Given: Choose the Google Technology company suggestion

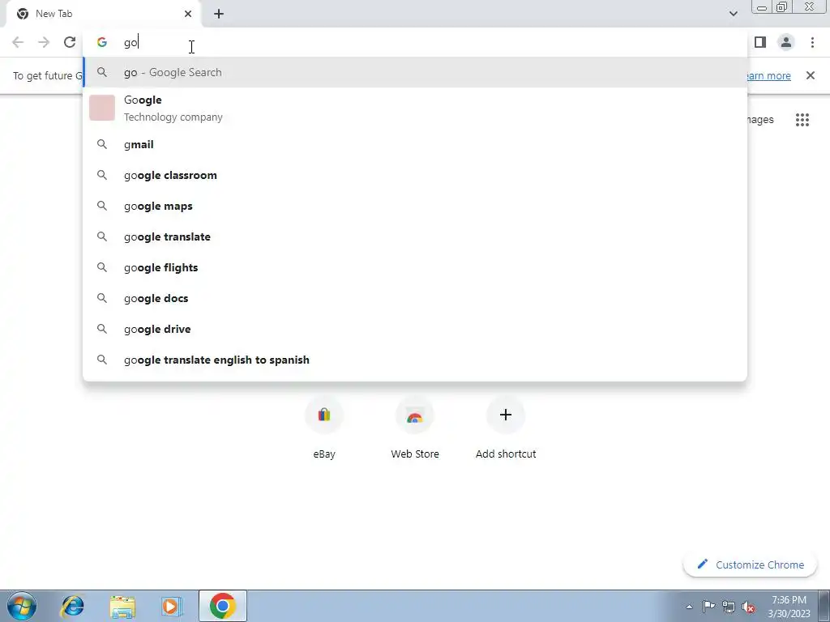Looking at the screenshot, I should [415, 108].
